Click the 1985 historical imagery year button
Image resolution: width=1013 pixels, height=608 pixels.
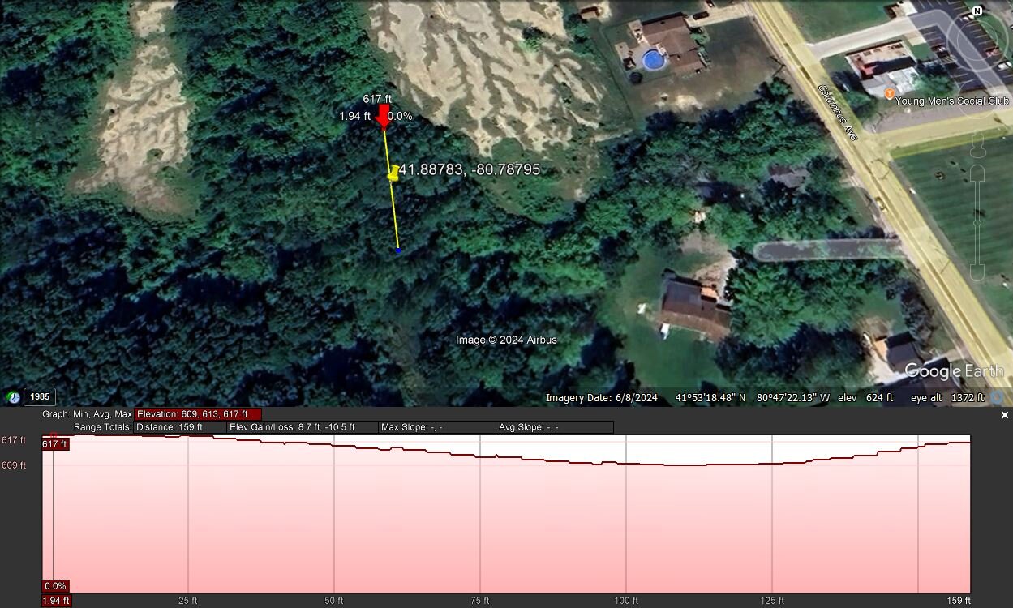[x=39, y=397]
